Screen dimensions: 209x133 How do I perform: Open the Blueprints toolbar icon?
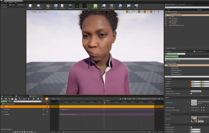pos(104,6)
